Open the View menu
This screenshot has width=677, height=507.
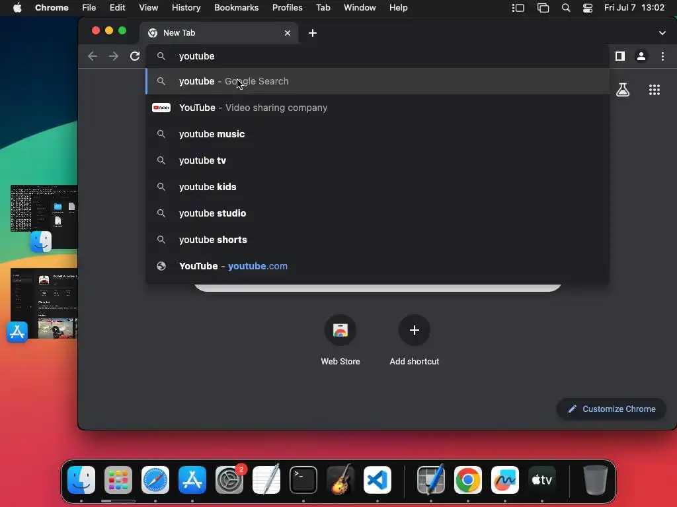(x=148, y=8)
